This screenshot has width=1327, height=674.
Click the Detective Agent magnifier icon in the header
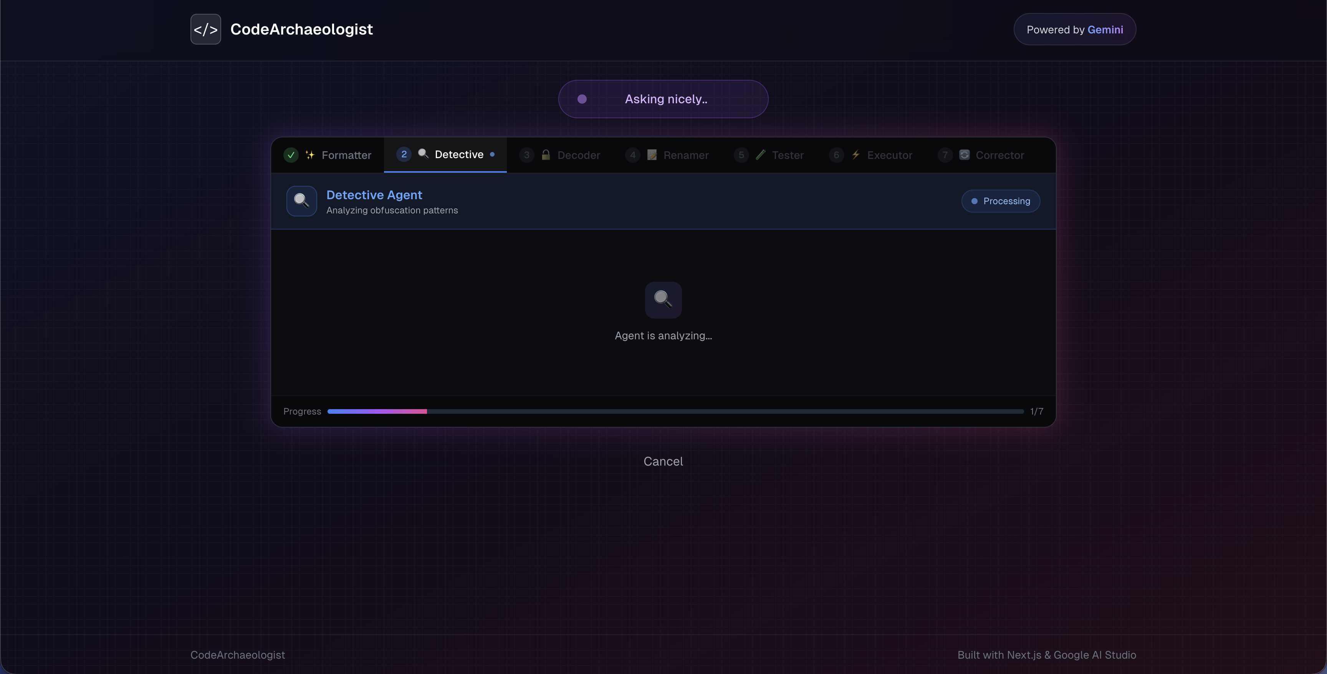point(301,201)
